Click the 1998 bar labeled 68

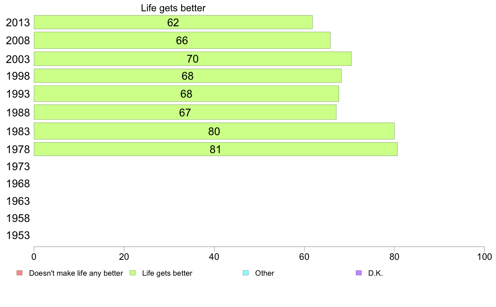pos(187,76)
